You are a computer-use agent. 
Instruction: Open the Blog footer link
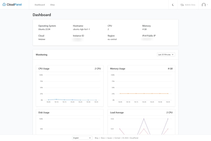(x=97, y=138)
